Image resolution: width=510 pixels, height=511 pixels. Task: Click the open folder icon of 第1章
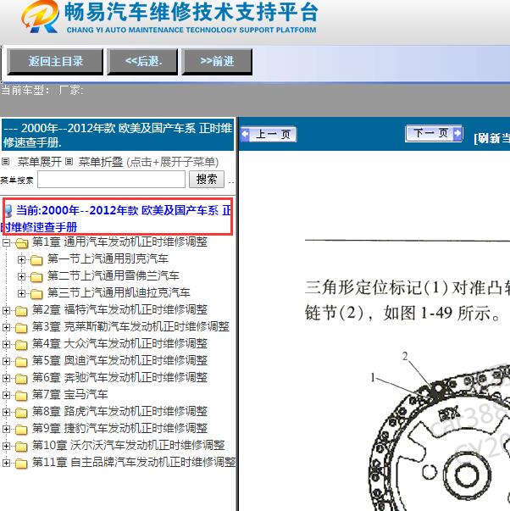[x=21, y=243]
